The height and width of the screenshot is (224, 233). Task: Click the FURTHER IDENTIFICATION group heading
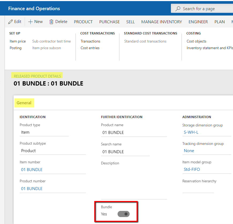click(122, 117)
